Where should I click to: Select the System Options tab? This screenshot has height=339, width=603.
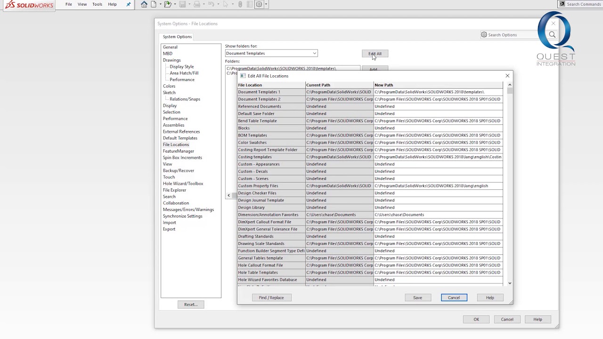(177, 37)
